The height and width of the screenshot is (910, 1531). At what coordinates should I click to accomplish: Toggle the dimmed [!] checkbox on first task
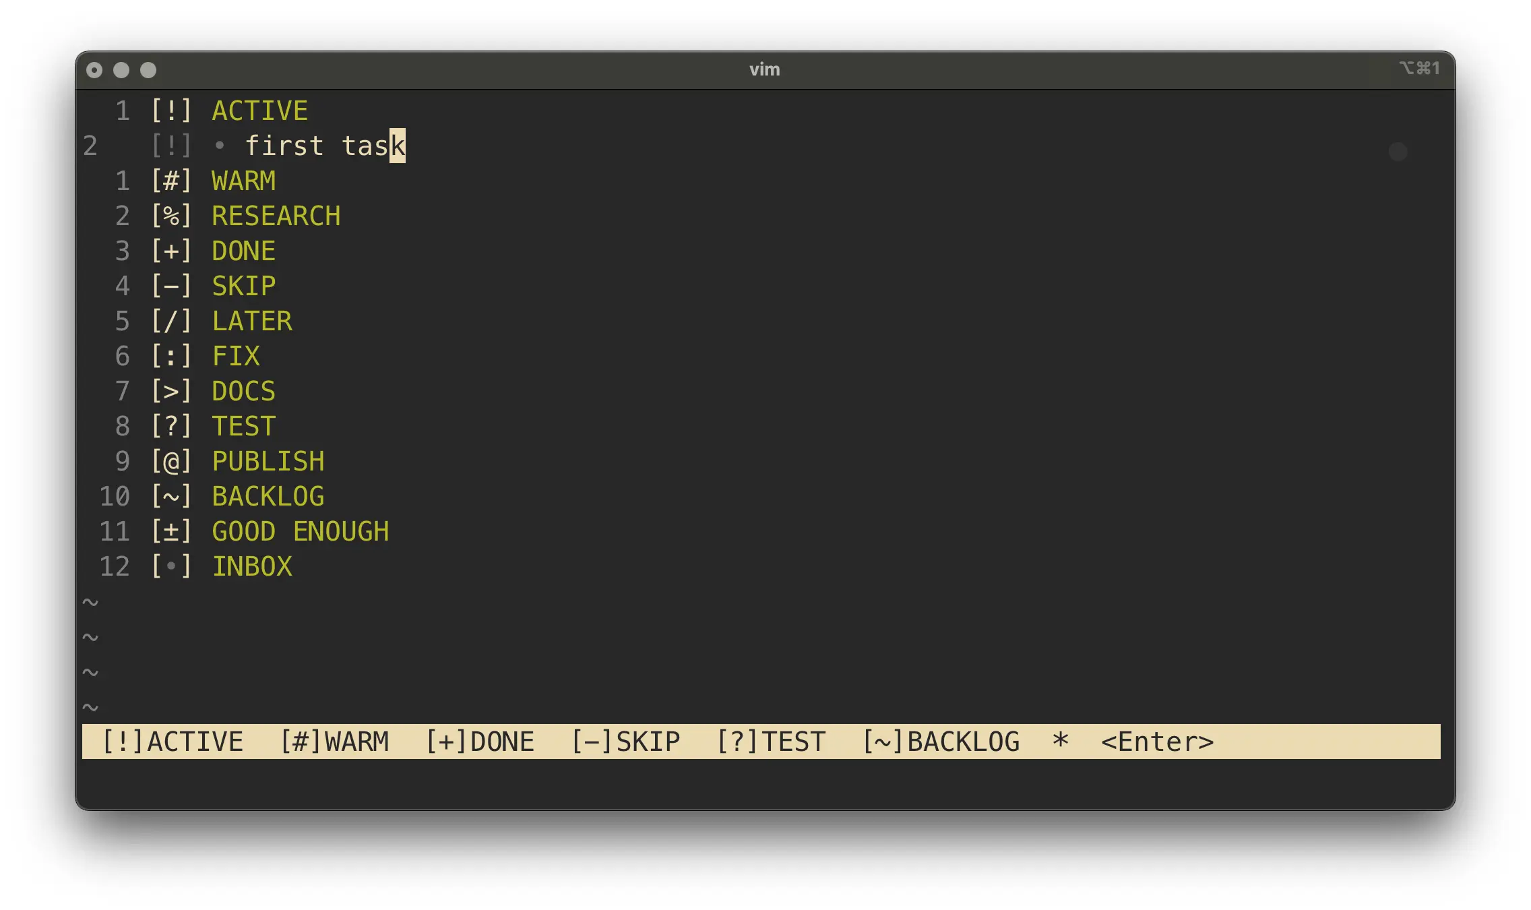(x=171, y=146)
